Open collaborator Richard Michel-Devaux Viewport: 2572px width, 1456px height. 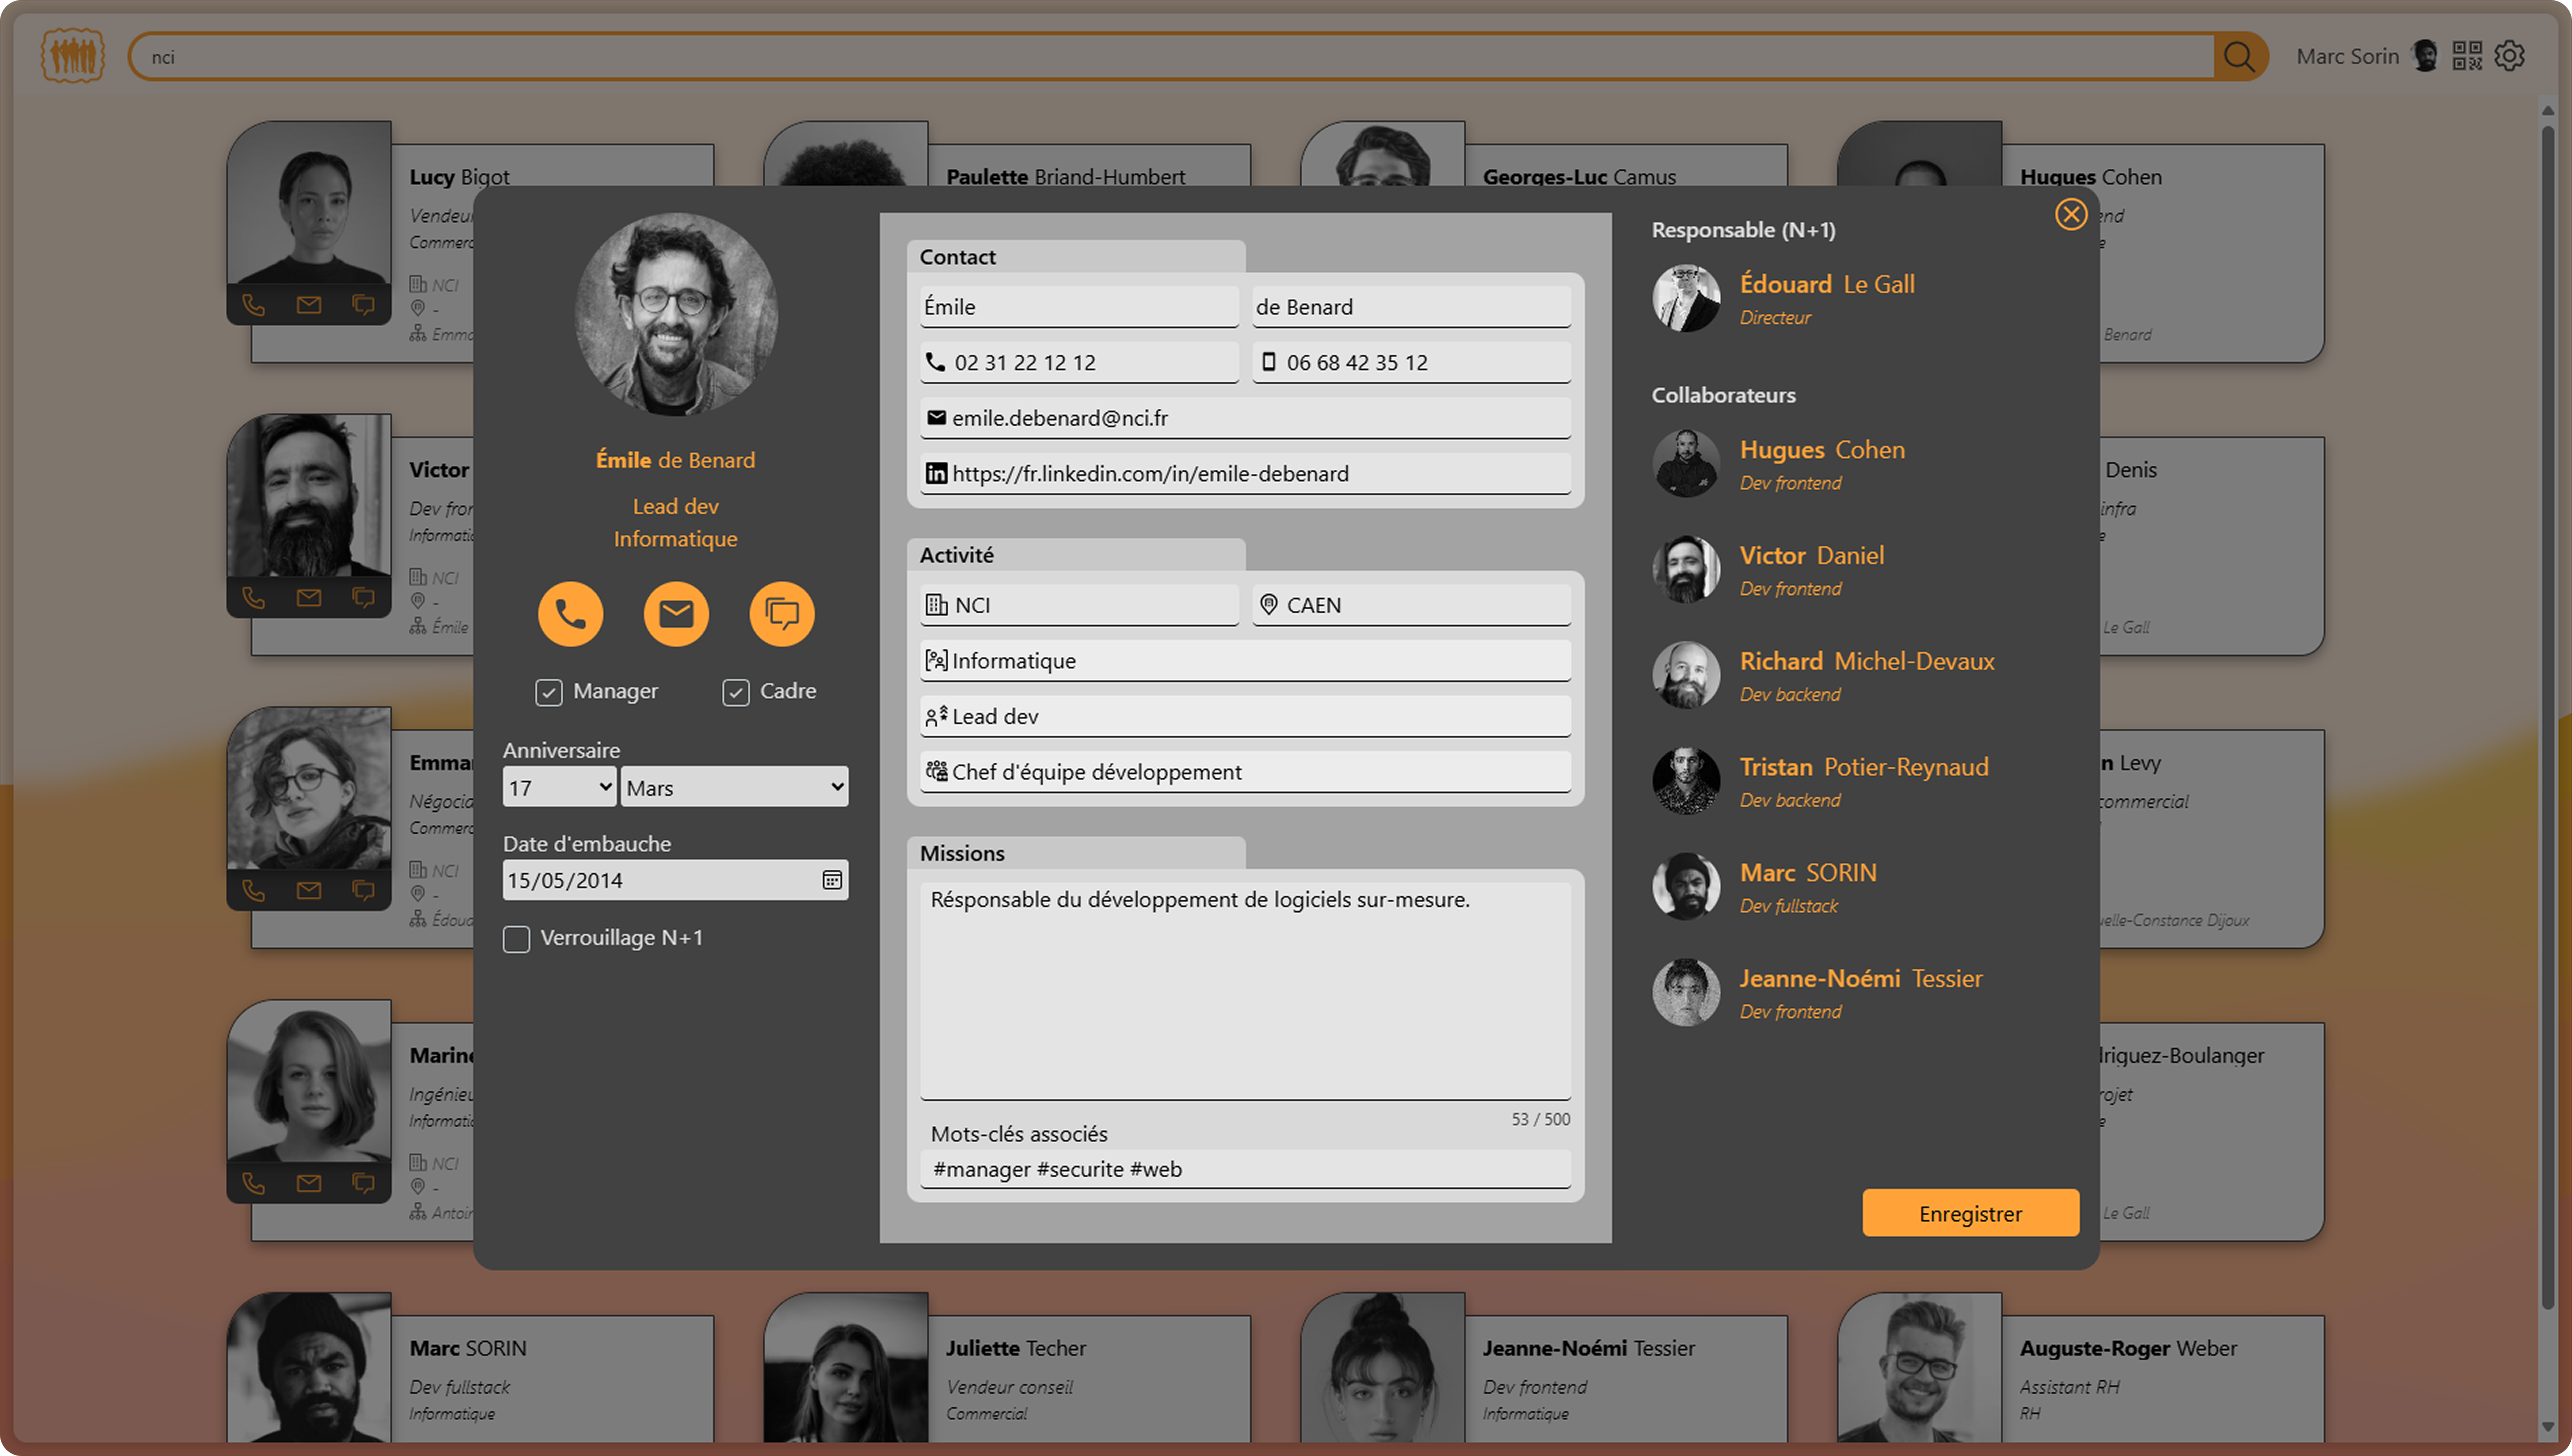[x=1866, y=662]
